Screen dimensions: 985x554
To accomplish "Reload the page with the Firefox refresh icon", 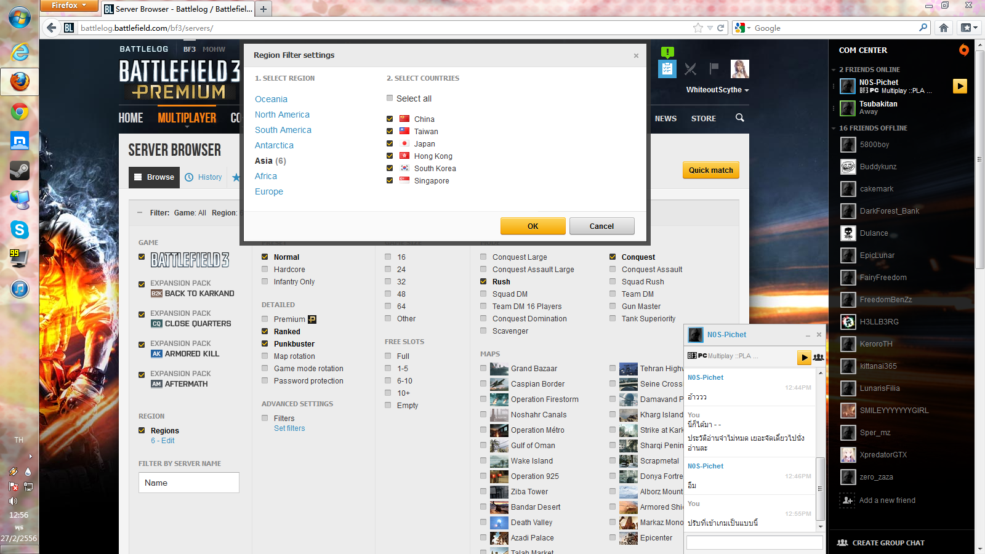I will [720, 28].
